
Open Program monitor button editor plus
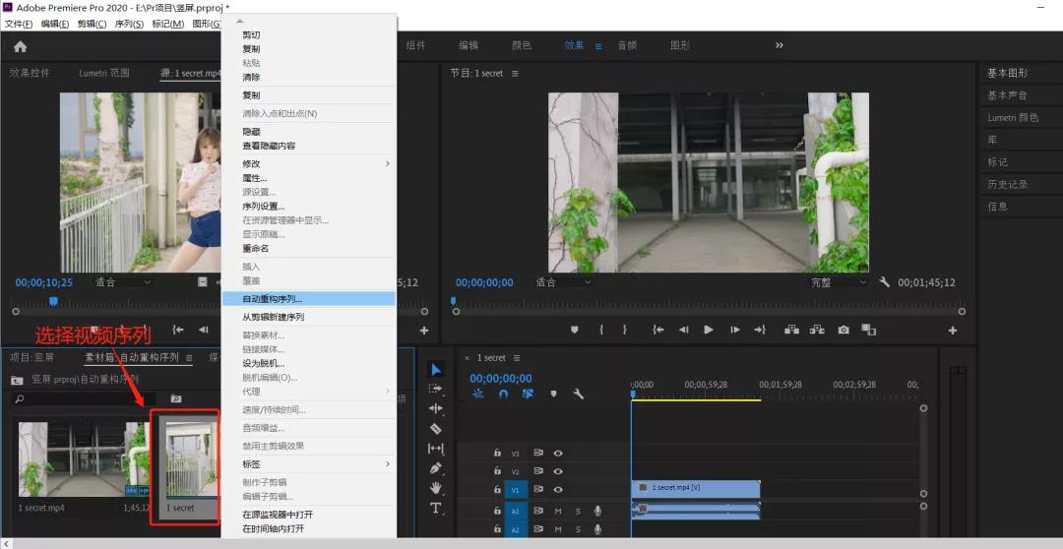pos(953,330)
